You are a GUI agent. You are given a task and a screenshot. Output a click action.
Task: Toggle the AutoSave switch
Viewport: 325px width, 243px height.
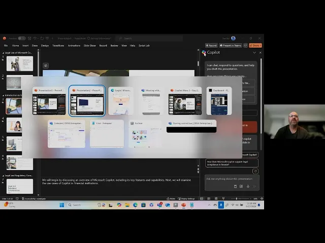(21, 38)
